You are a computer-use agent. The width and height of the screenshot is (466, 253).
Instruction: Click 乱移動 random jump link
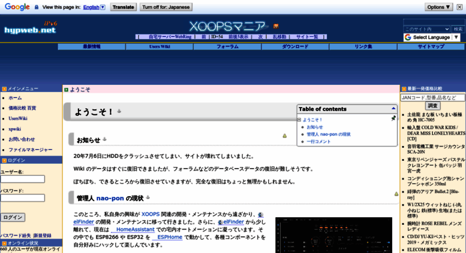(x=279, y=36)
